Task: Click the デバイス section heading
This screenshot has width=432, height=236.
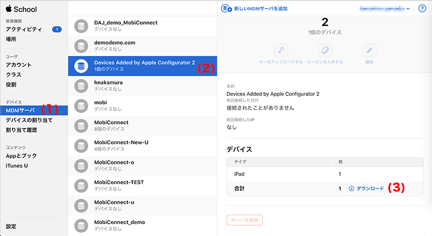Action: (239, 150)
